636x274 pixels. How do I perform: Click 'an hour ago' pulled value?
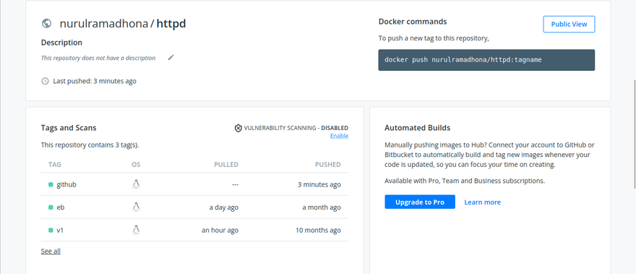pyautogui.click(x=220, y=230)
